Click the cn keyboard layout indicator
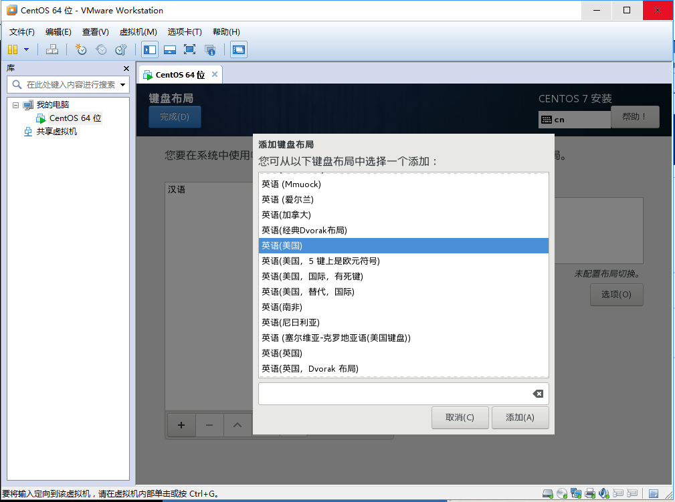Screen dimensions: 675x502 574,120
